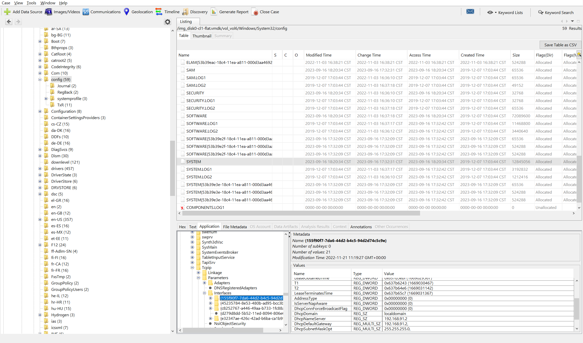
Task: Switch to the Hex tab
Action: (182, 227)
